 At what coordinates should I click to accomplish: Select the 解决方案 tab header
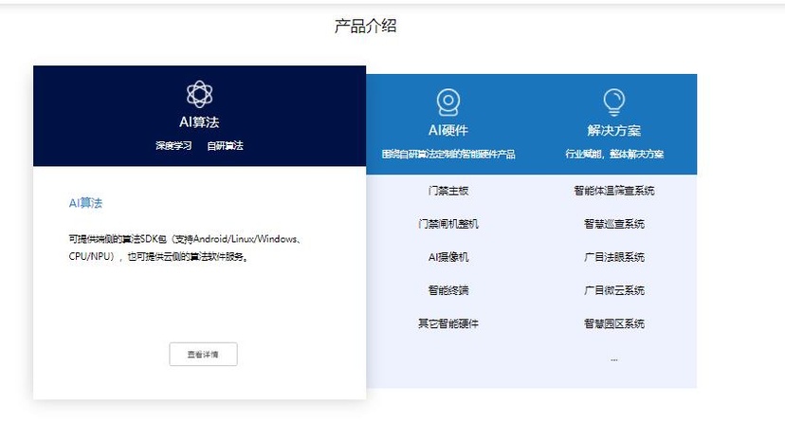[614, 124]
